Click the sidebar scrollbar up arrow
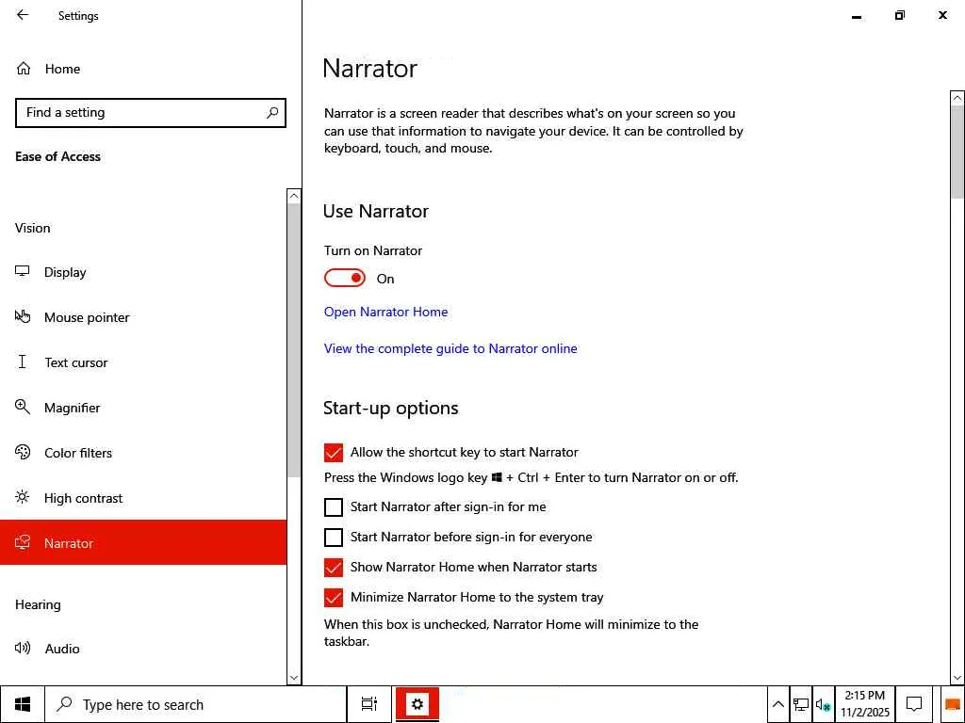The height and width of the screenshot is (723, 965). tap(294, 196)
